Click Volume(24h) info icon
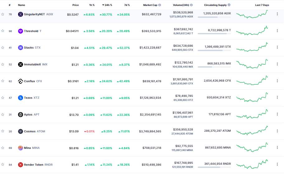The image size is (284, 175). 192,5
